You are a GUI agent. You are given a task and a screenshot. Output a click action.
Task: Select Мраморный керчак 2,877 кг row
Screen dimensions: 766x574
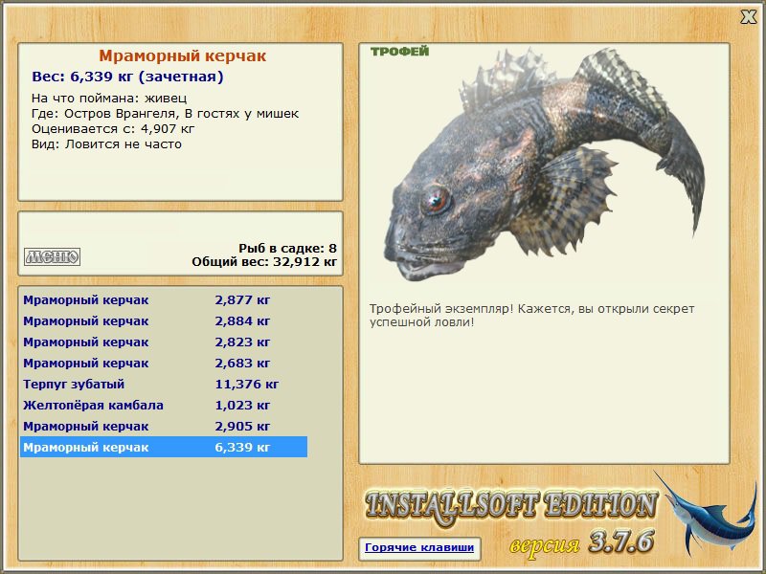164,300
